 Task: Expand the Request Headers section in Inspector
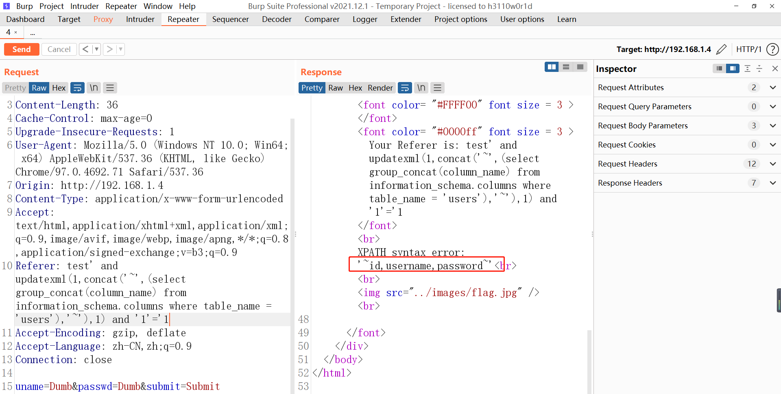(772, 164)
